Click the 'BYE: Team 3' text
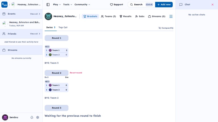This screenshot has height=122, width=218. coord(52,63)
